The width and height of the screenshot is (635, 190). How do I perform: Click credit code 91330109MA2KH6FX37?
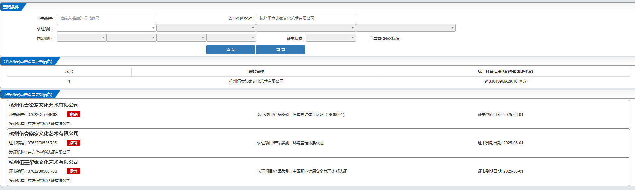pos(505,81)
